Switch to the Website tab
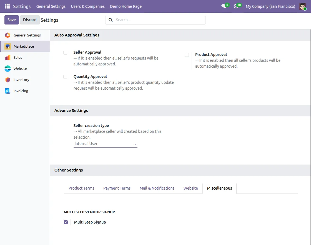Viewport: 311px width, 245px height. point(190,188)
